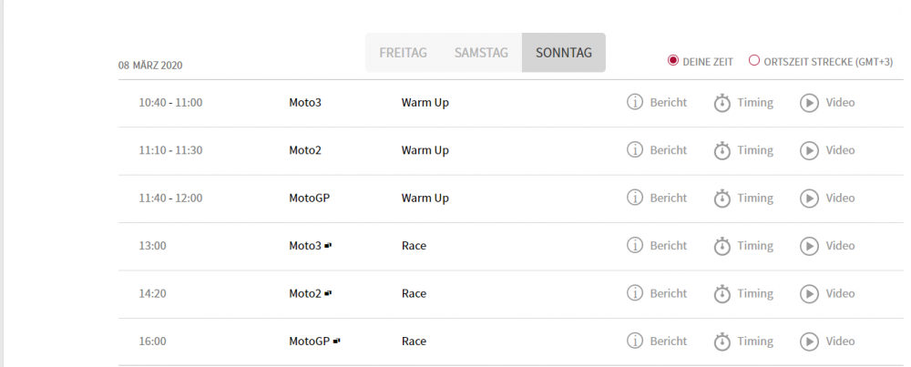
Task: Select the Deine Zeit radio button
Action: pos(673,60)
